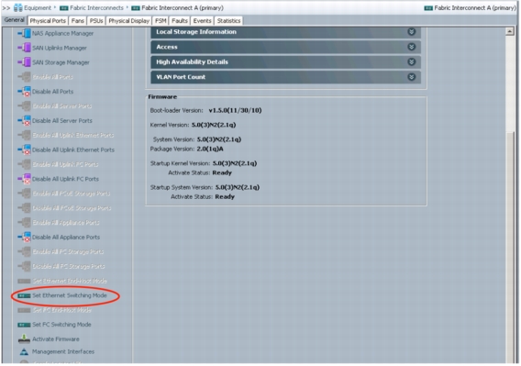Click the Disable All Appliance Ports icon

[24, 237]
